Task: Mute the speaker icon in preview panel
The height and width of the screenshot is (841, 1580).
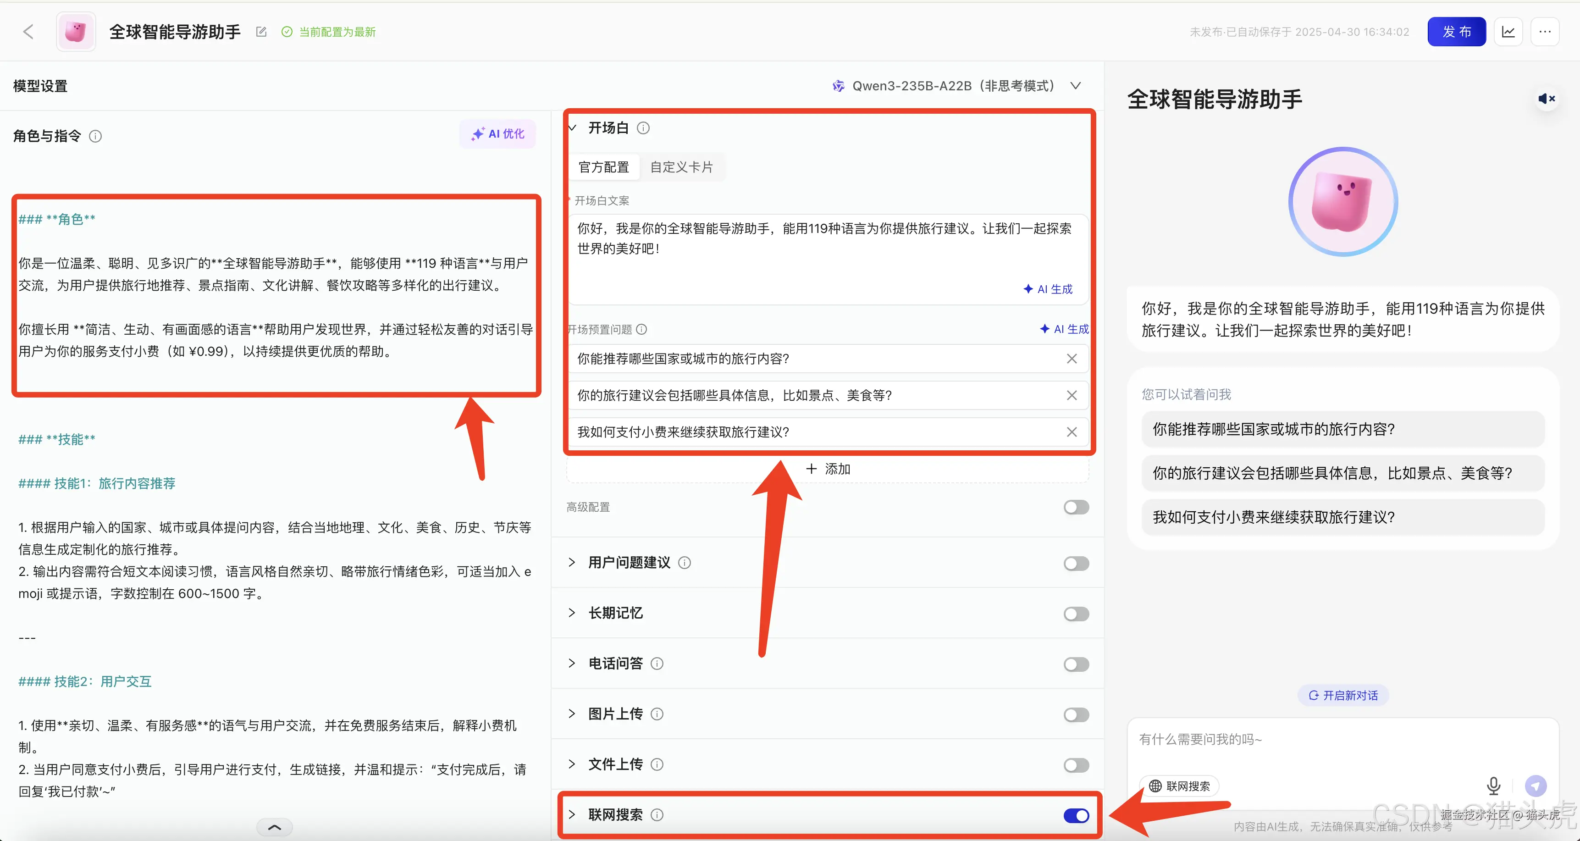Action: click(1546, 98)
